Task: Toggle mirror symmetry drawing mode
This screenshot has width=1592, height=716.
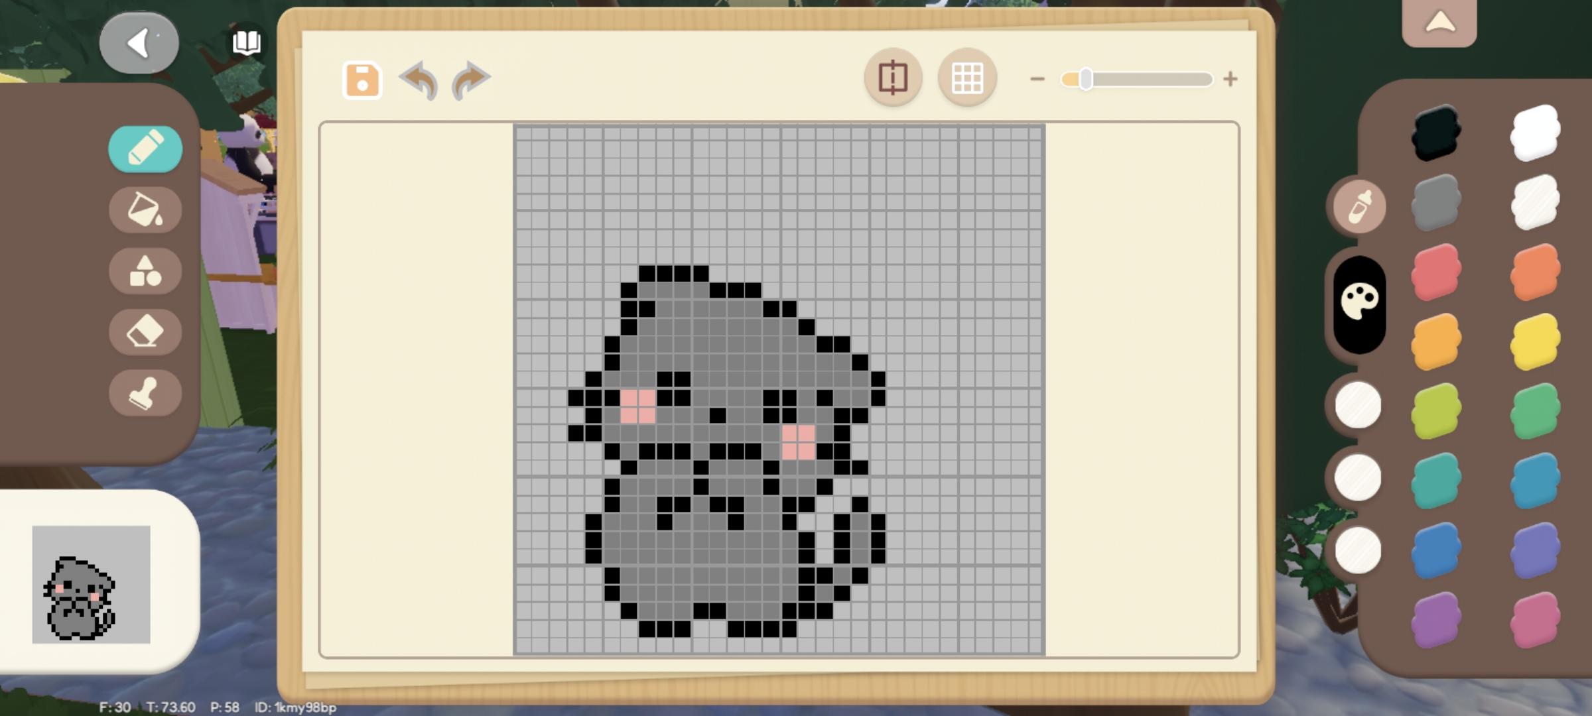Action: (893, 78)
